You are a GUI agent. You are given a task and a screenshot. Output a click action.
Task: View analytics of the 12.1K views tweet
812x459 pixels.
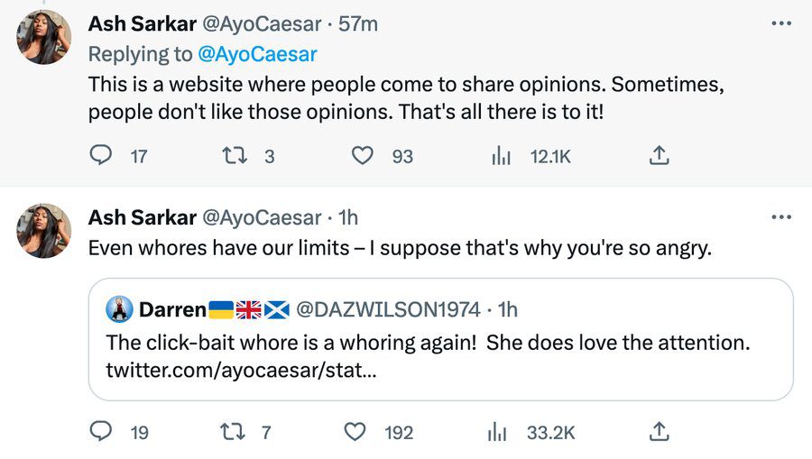pyautogui.click(x=502, y=156)
